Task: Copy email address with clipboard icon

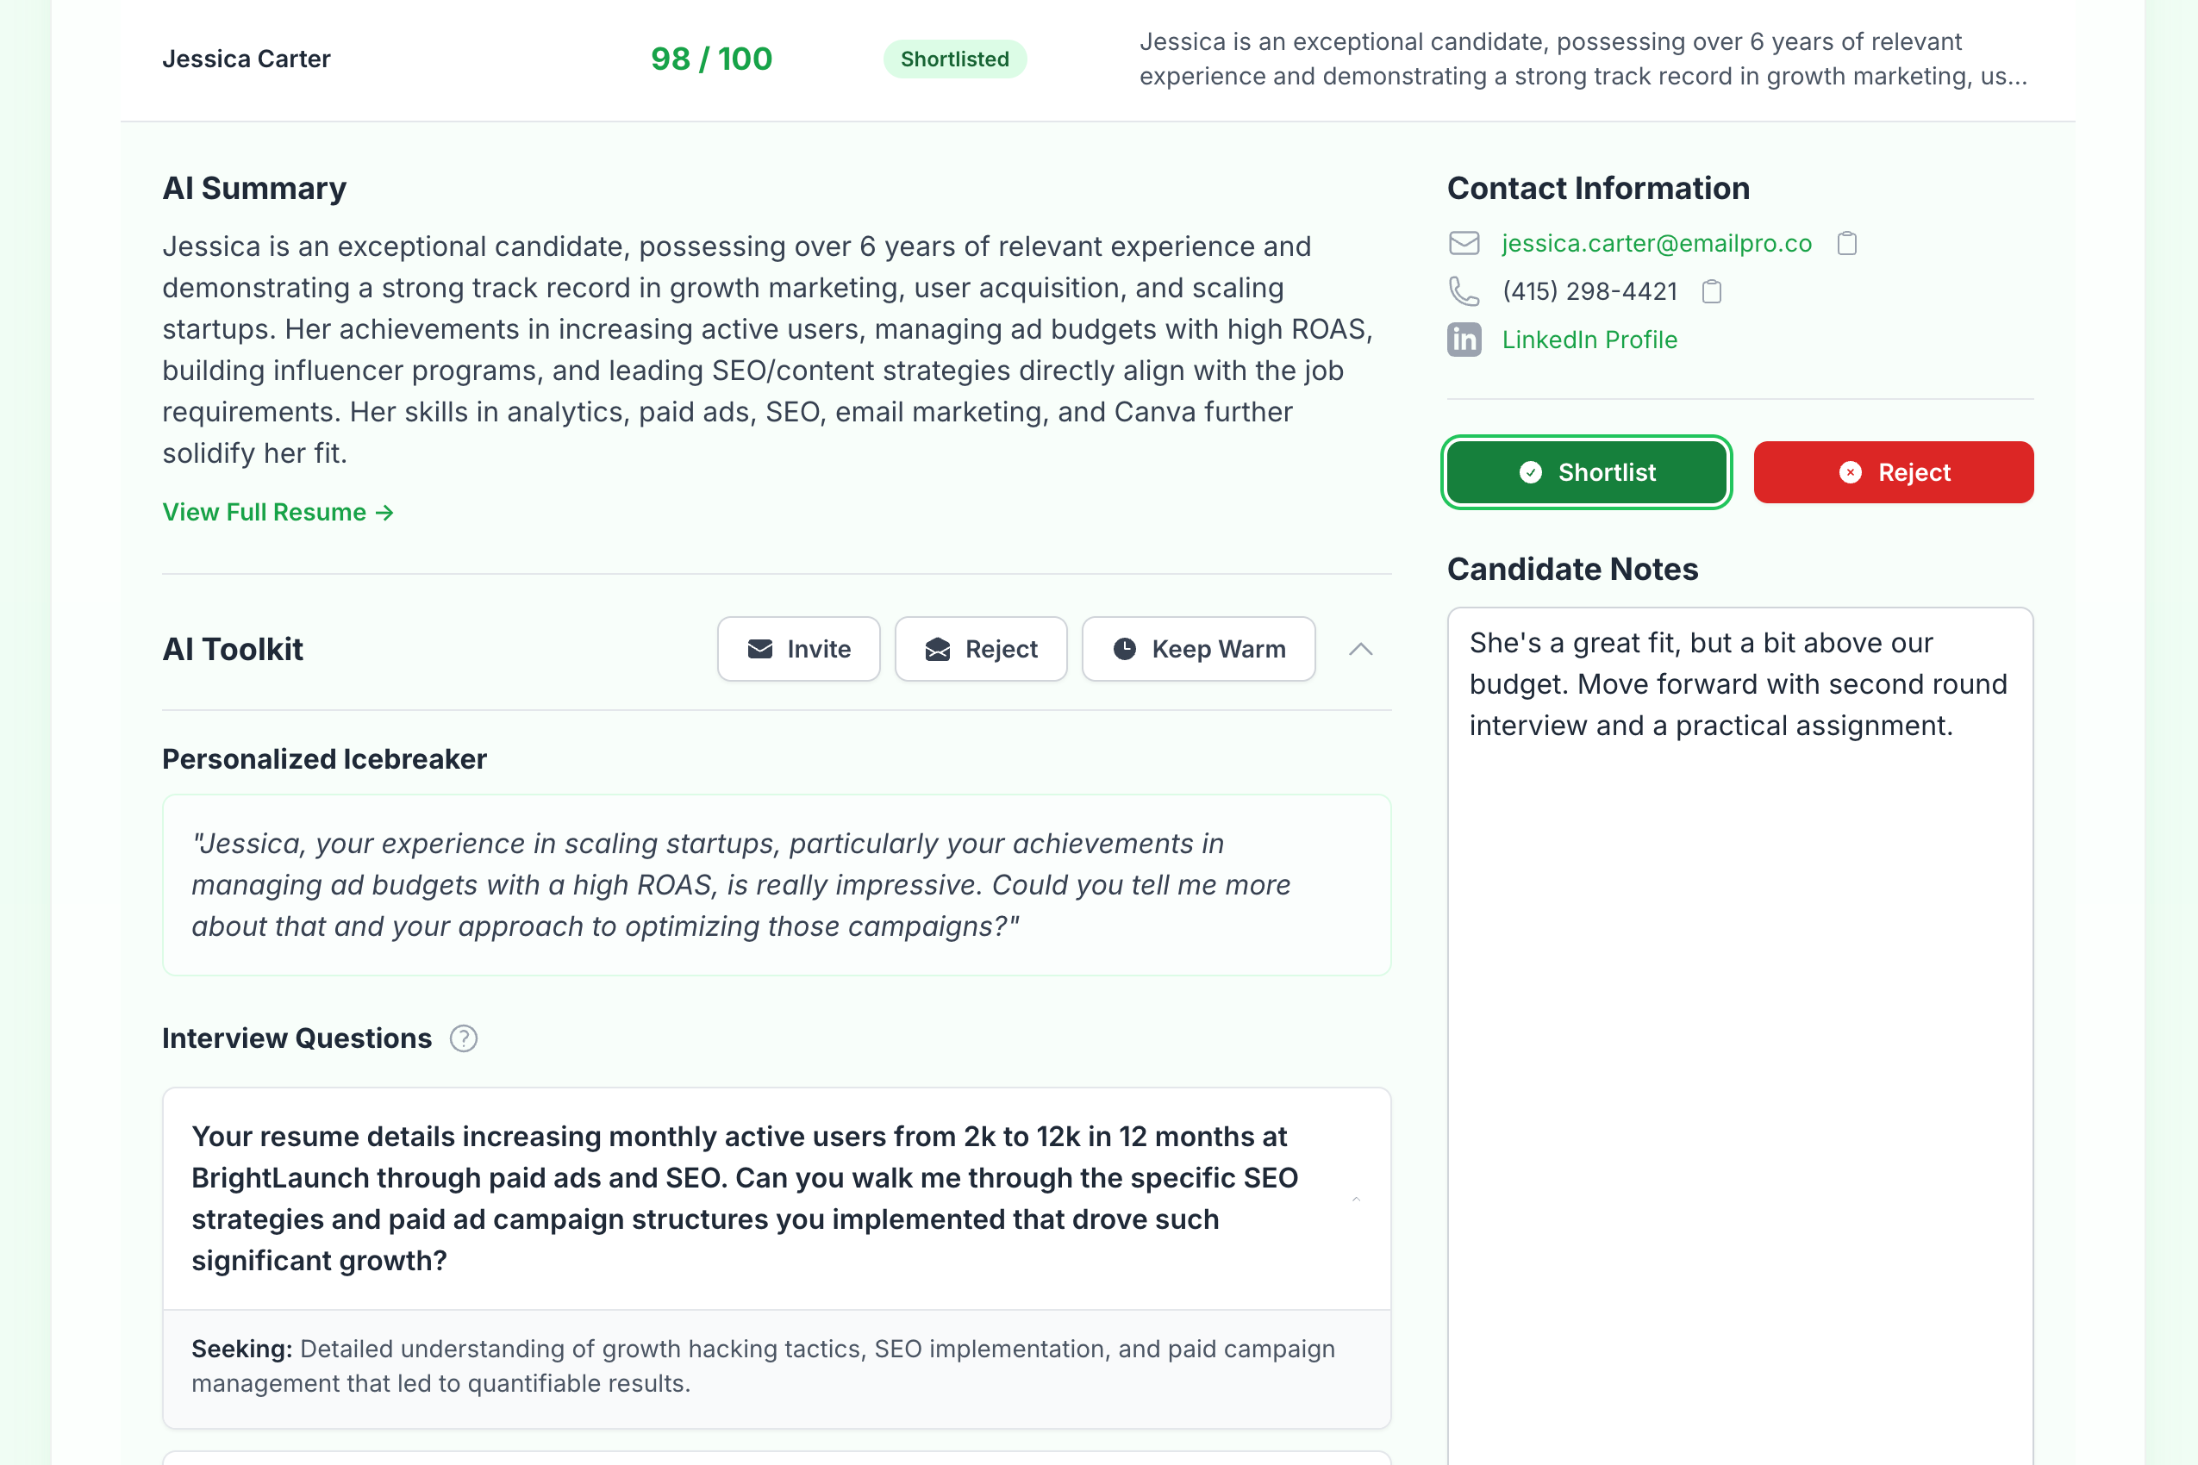Action: click(1846, 244)
